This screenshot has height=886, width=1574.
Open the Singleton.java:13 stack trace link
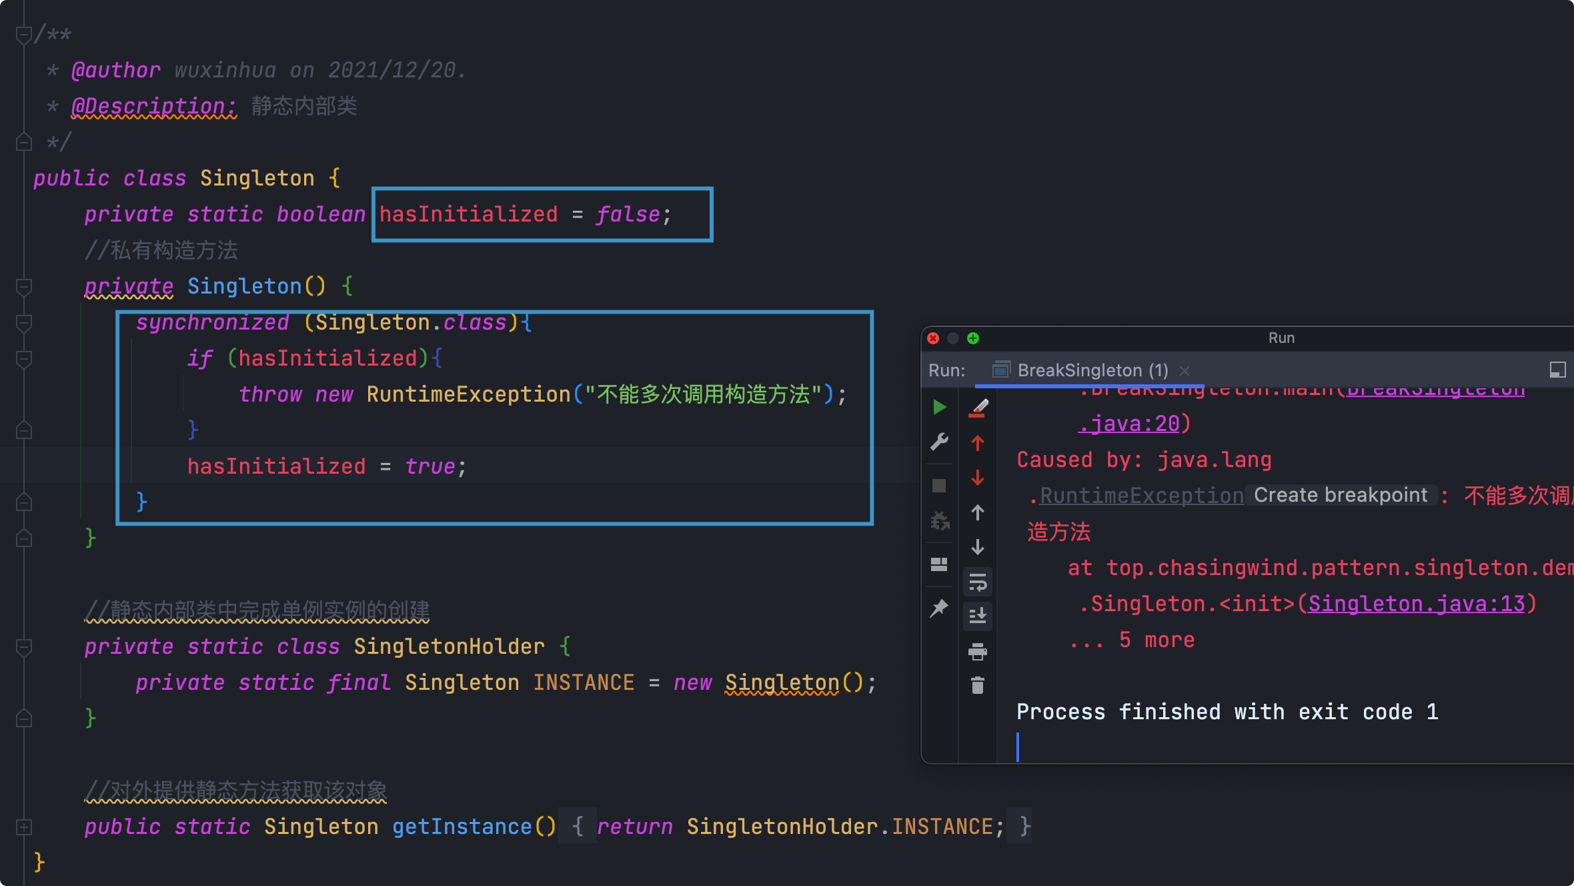tap(1417, 604)
